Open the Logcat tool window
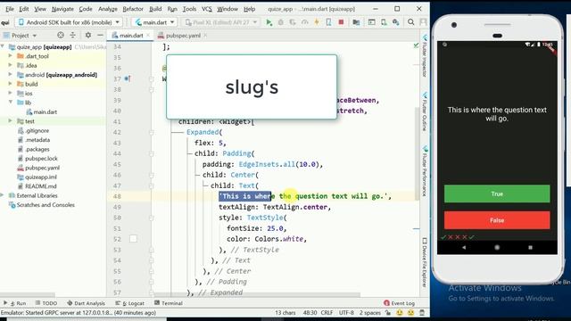 pyautogui.click(x=129, y=303)
